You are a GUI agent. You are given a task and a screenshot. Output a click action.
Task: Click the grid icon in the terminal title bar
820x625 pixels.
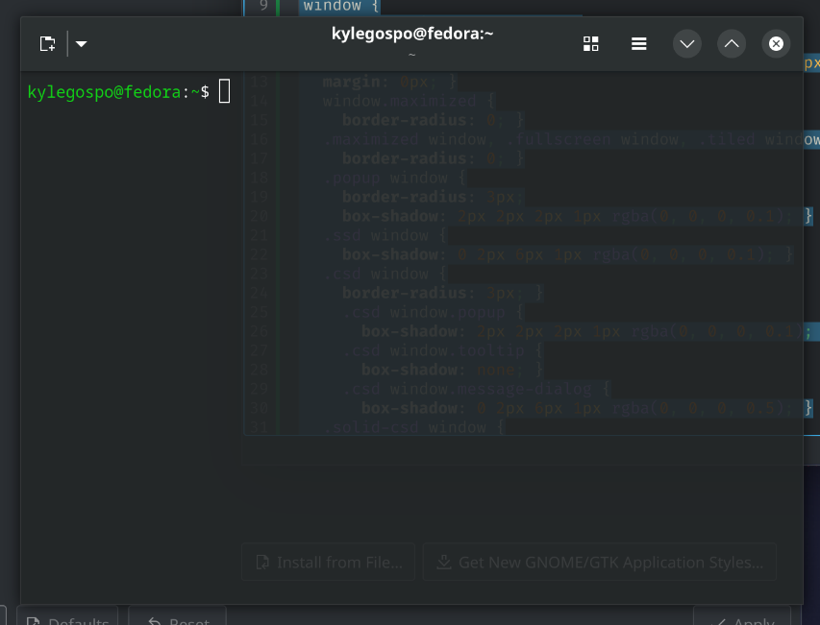[x=590, y=43]
